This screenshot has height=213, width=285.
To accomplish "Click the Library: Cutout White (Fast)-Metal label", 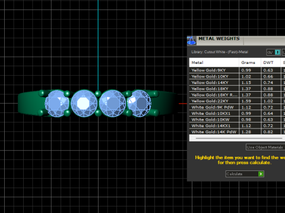I will (x=220, y=52).
